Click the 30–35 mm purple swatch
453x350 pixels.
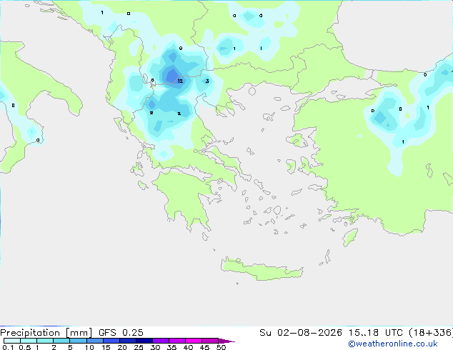click(x=160, y=341)
